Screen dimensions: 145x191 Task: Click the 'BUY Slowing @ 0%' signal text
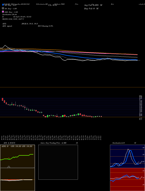click(x=46, y=26)
